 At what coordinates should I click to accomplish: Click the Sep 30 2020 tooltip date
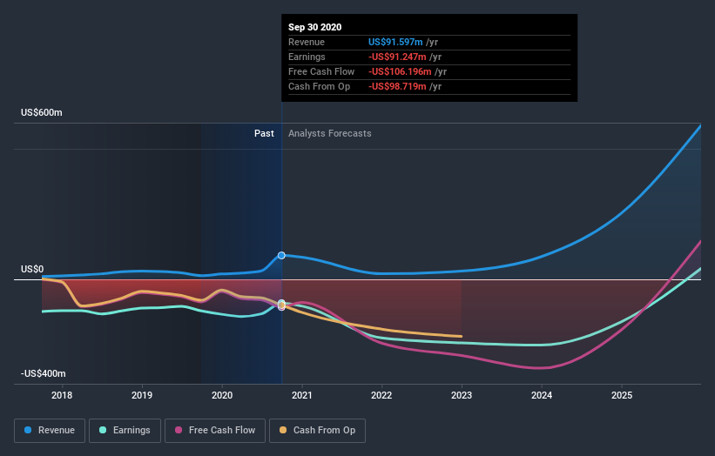pyautogui.click(x=314, y=27)
